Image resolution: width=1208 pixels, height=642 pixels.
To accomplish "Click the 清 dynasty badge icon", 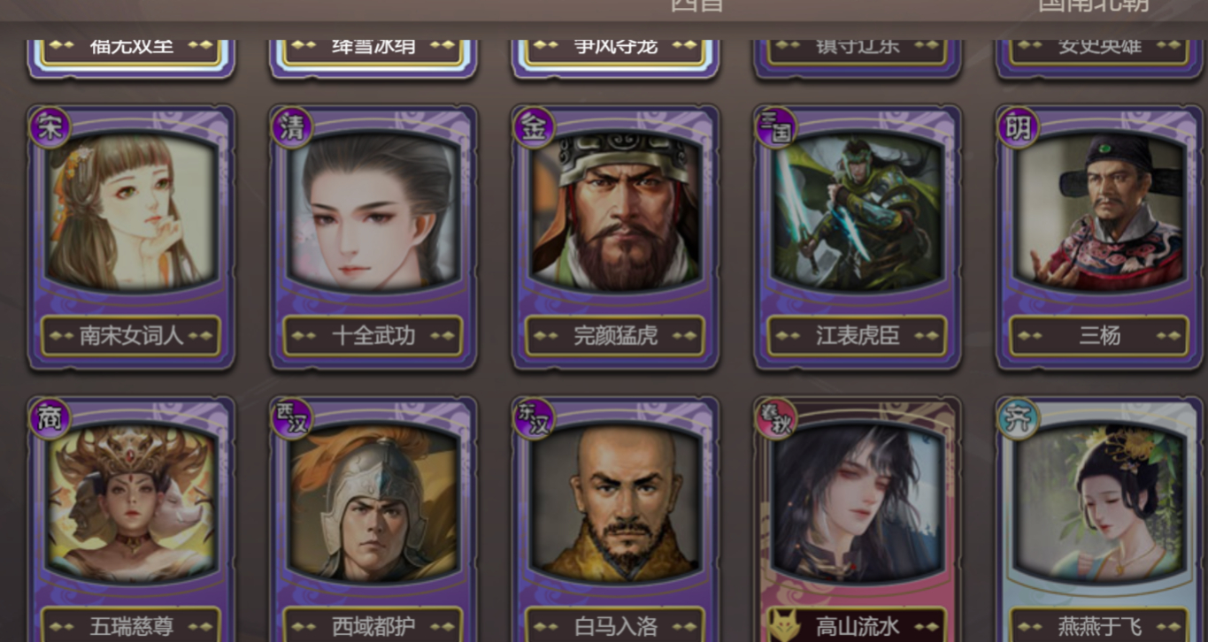I will [292, 128].
